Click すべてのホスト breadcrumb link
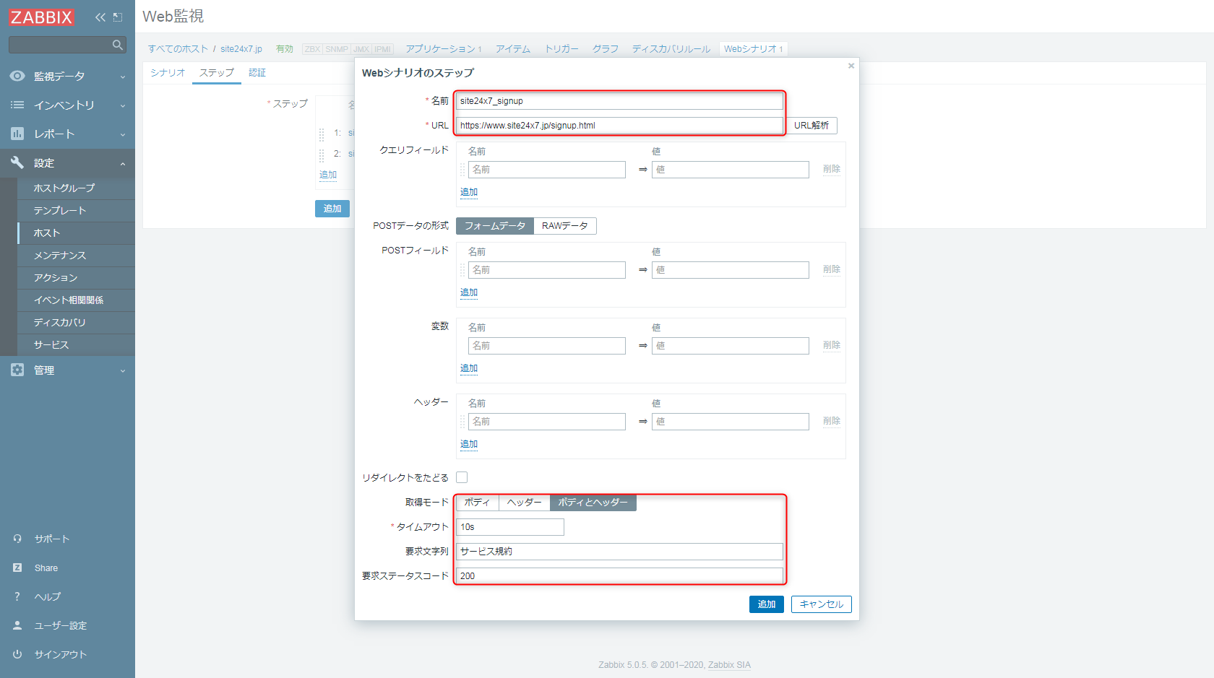This screenshot has height=678, width=1214. point(178,49)
